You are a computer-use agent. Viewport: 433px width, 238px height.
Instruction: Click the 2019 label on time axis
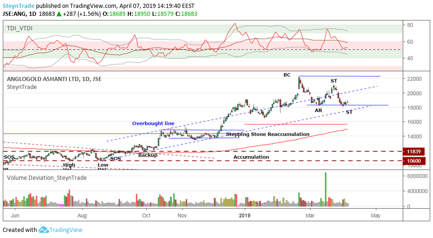pos(244,215)
